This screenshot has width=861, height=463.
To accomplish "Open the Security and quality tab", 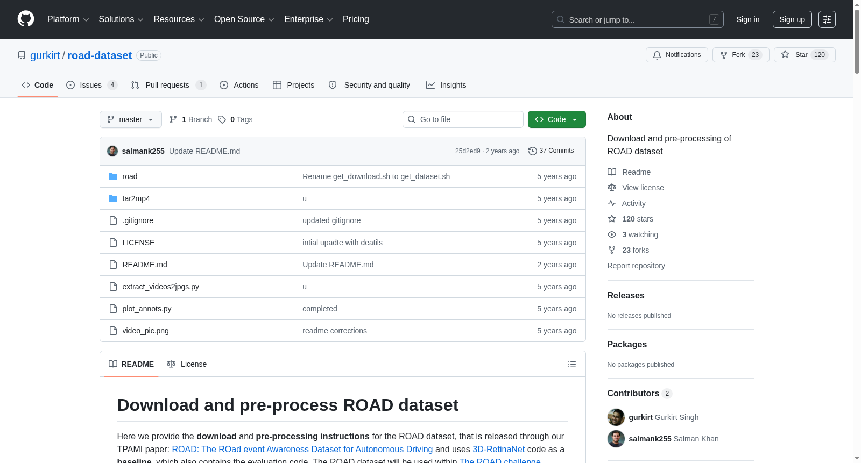I will point(370,85).
